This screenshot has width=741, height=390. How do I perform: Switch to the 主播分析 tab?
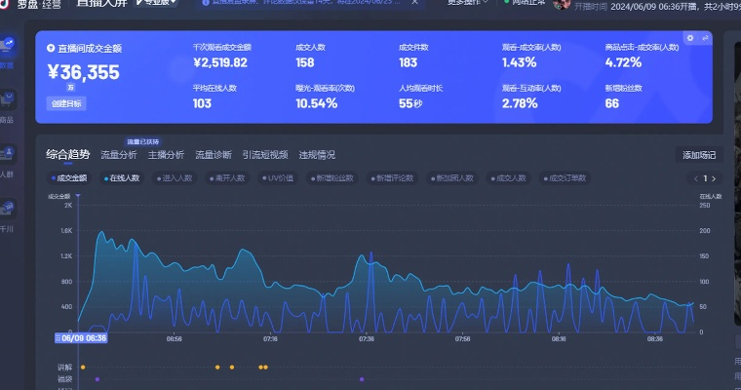(x=166, y=155)
